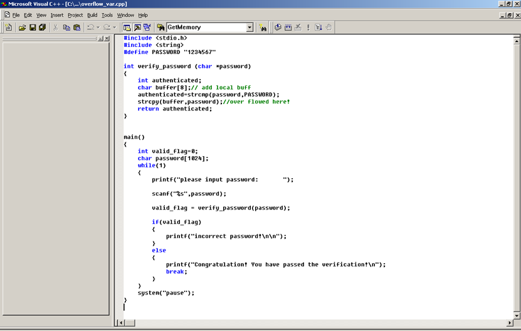Expand the Redo history dropdown arrow
This screenshot has height=331, width=521.
pyautogui.click(x=115, y=28)
